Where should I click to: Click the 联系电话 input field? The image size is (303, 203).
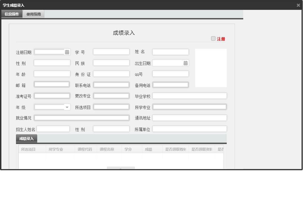coord(111,85)
